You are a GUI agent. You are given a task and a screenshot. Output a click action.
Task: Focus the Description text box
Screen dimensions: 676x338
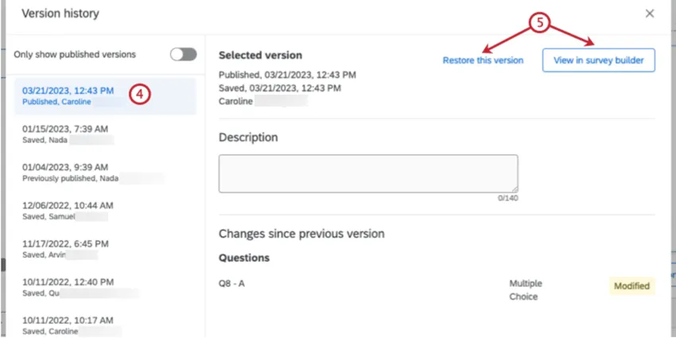(x=368, y=173)
